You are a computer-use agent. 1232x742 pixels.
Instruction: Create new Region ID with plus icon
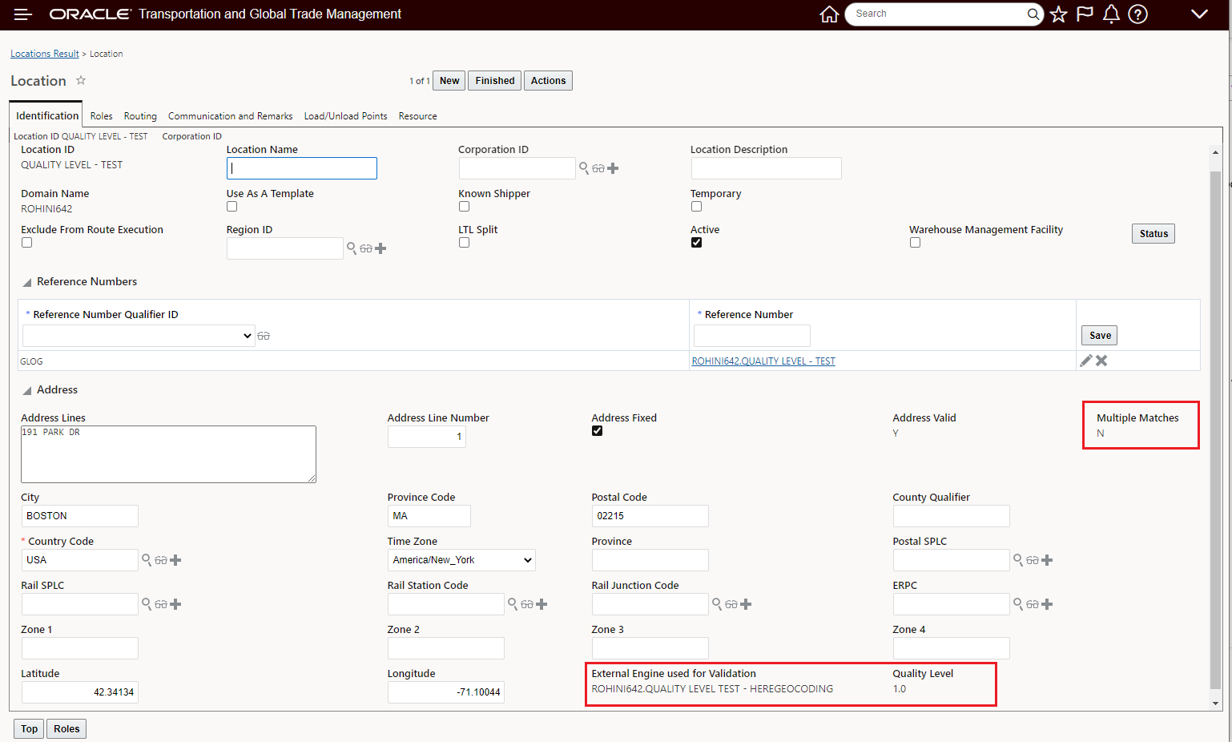381,248
